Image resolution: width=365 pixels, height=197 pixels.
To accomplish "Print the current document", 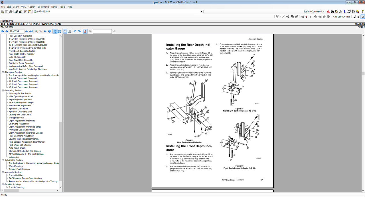I will [x=11, y=12].
